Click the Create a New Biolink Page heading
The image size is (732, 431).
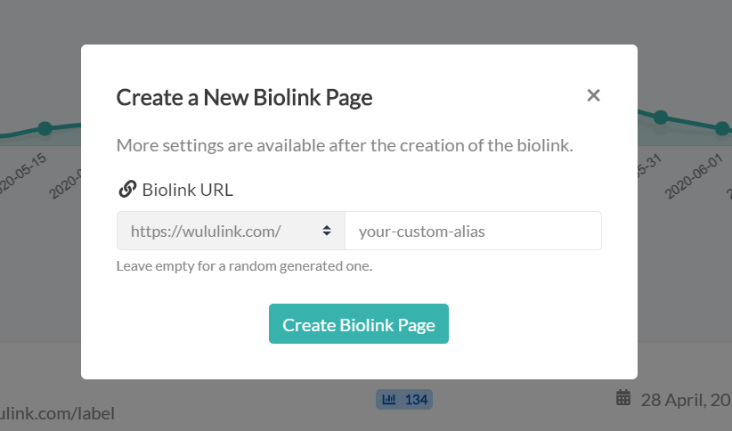point(244,98)
